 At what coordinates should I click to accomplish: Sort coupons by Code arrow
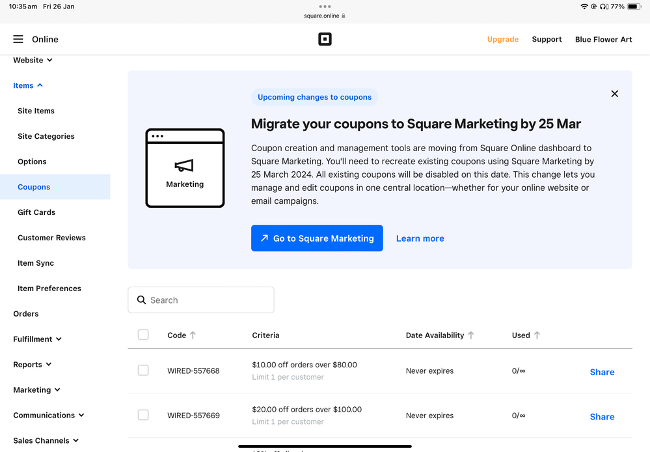pos(193,335)
